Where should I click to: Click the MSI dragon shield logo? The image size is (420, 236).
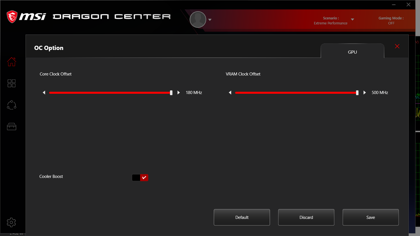(x=12, y=17)
